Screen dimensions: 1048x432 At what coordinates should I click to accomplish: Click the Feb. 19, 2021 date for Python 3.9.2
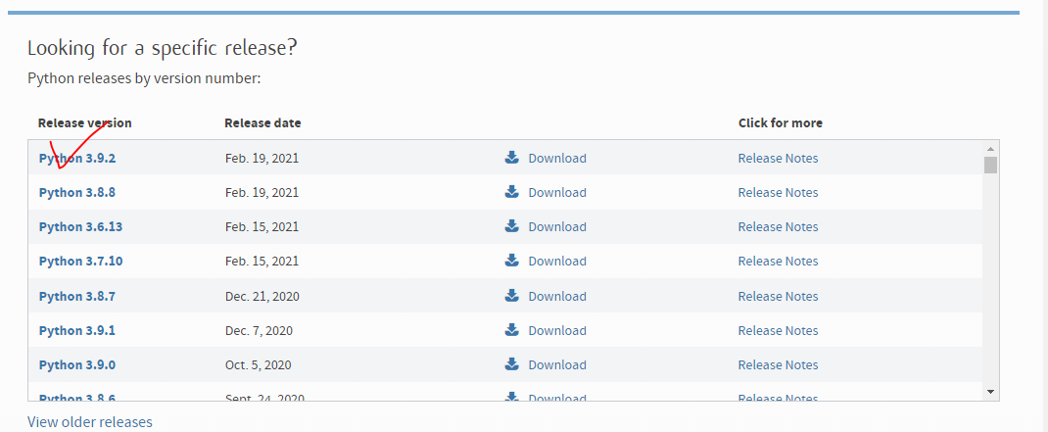(262, 159)
